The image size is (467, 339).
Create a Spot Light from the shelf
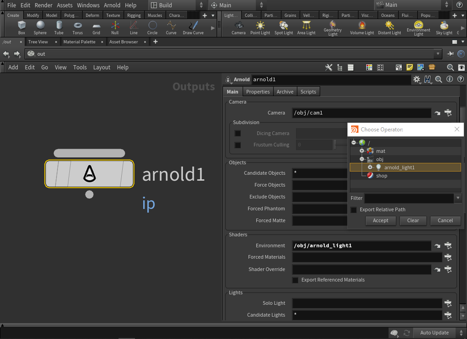(284, 28)
